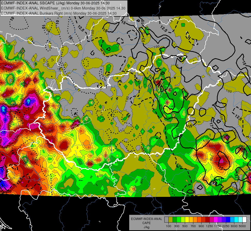The width and height of the screenshot is (251, 231).
Task: Click the legend title ECMWF-INDEX-ANAL
Action: 146,219
